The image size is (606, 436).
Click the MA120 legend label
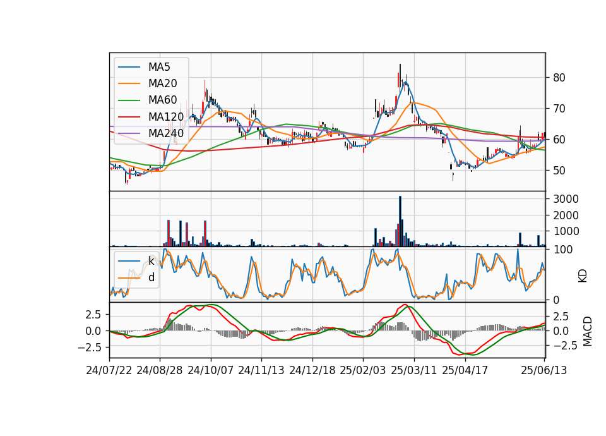[166, 116]
